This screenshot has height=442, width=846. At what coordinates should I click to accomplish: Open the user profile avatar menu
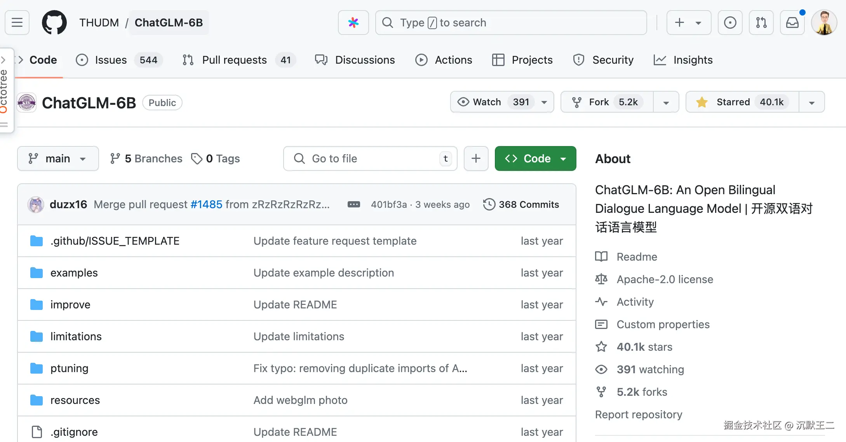[824, 23]
